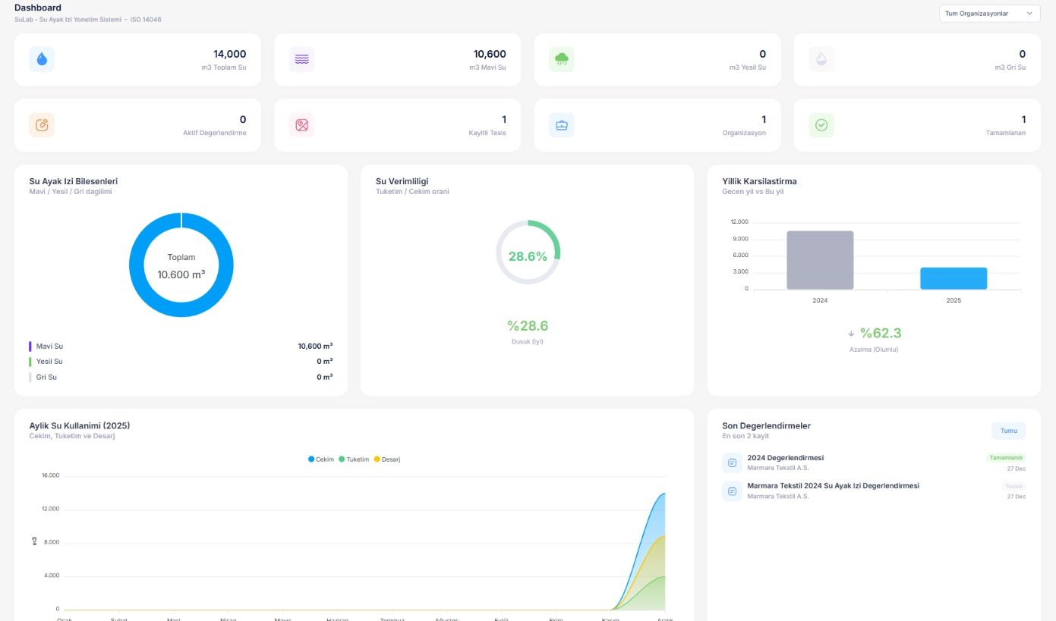Click the Gri Su droplet icon
Image resolution: width=1056 pixels, height=621 pixels.
pos(821,58)
